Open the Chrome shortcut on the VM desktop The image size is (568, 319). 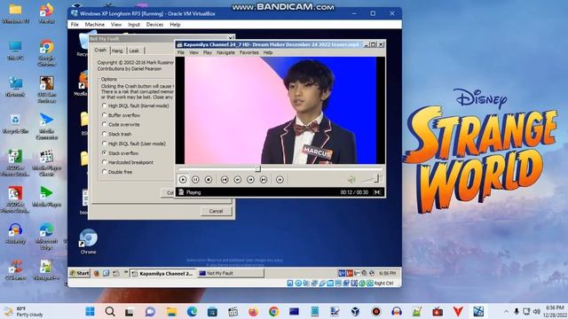pos(89,242)
